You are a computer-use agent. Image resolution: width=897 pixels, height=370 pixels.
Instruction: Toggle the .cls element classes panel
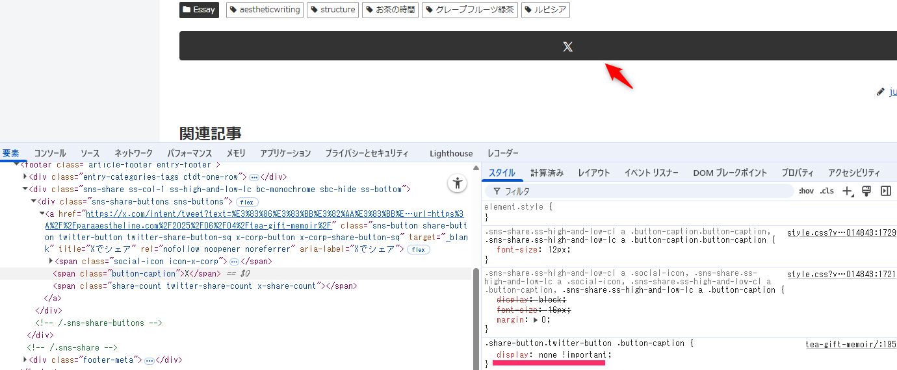click(827, 191)
